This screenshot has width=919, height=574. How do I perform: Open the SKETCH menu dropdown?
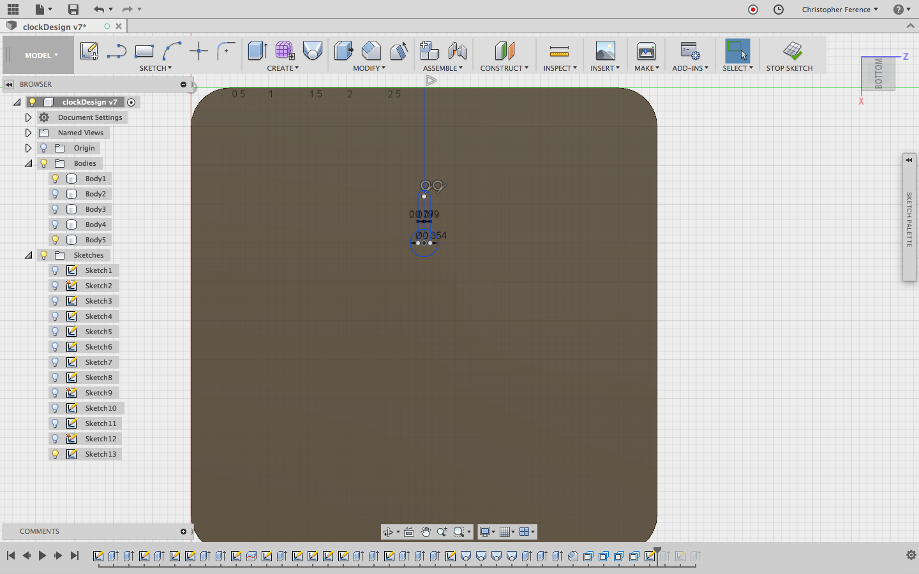156,68
